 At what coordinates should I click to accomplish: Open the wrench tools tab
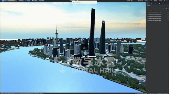click(156, 4)
